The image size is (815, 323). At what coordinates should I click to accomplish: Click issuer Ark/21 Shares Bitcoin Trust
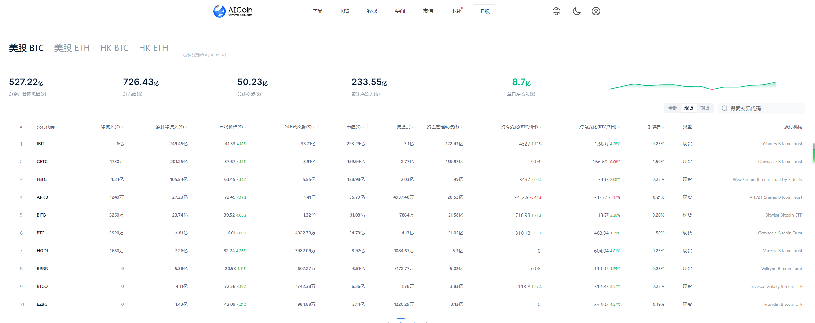pyautogui.click(x=776, y=197)
